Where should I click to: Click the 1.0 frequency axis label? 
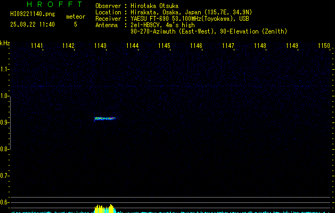pos(5,96)
